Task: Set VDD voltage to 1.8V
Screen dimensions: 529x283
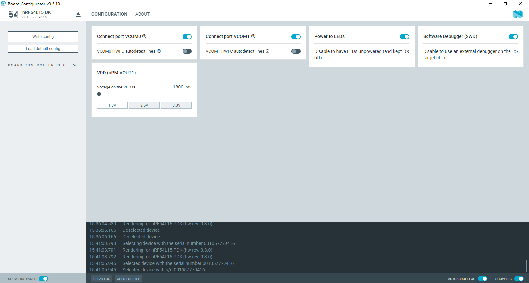Action: tap(112, 105)
